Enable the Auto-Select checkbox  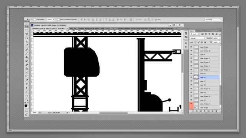tap(35, 20)
